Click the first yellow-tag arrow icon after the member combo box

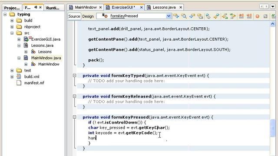coord(176,16)
